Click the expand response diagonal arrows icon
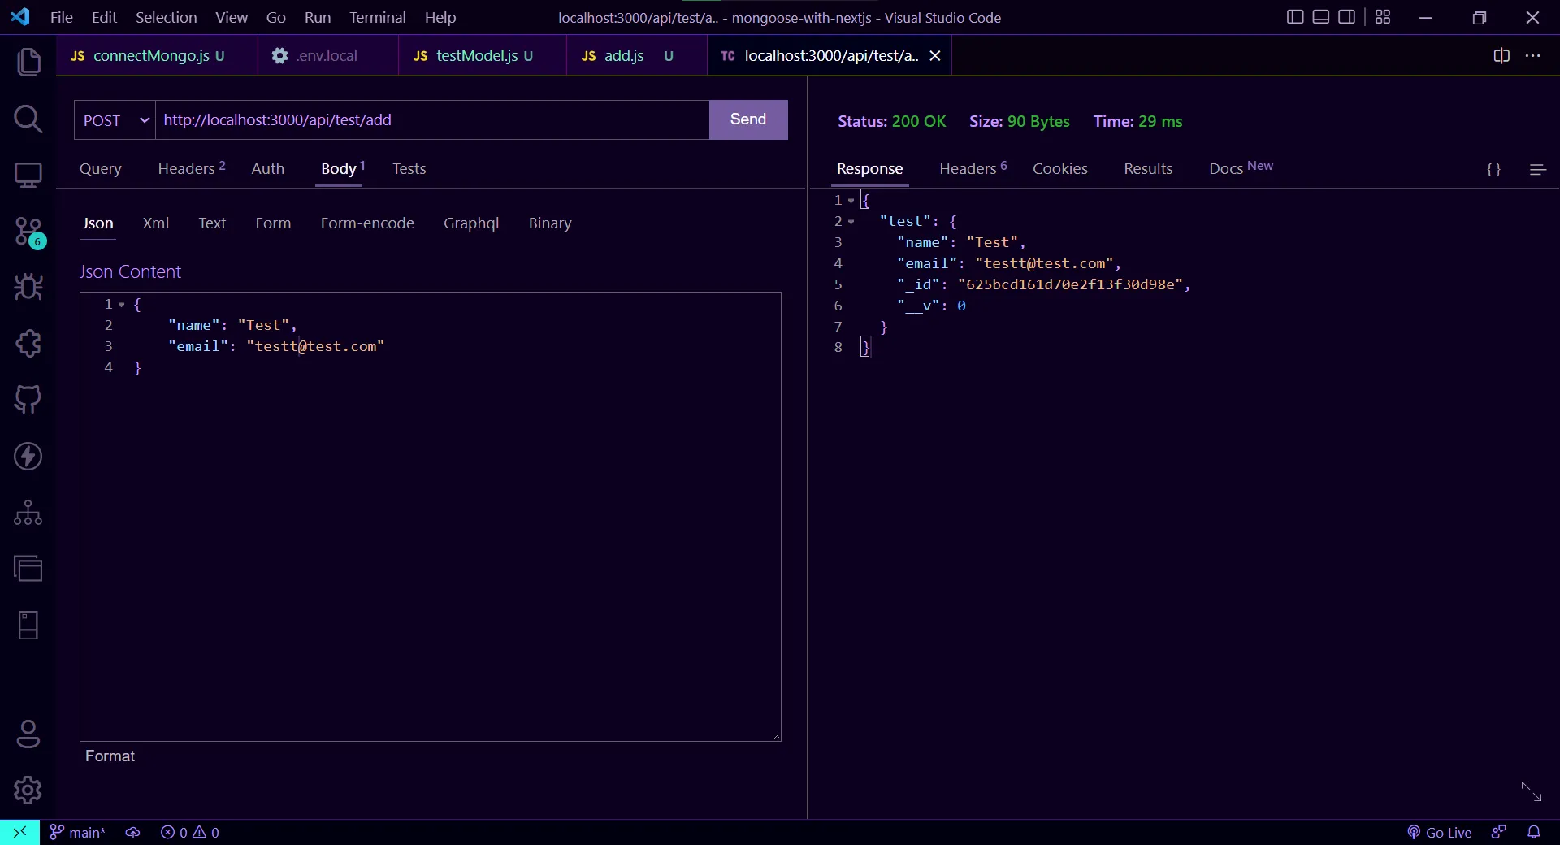 tap(1532, 791)
